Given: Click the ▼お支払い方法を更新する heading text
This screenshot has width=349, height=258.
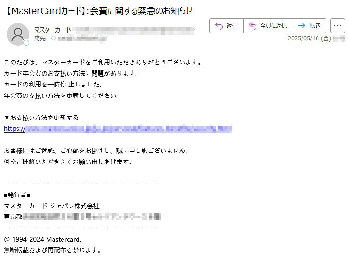Looking at the screenshot, I should coord(41,117).
